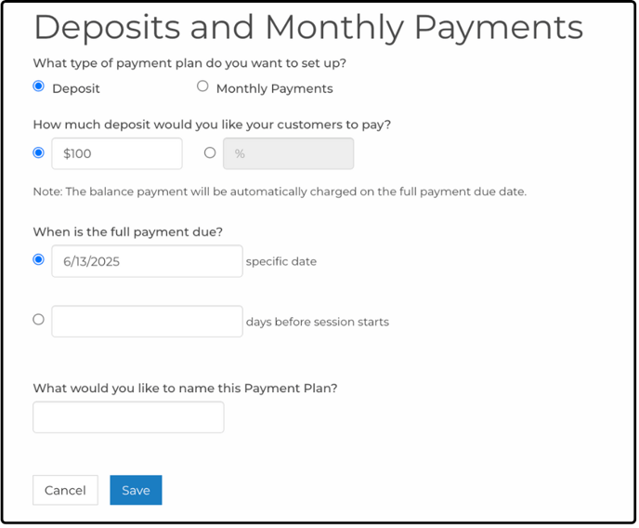The height and width of the screenshot is (528, 639).
Task: Click the 'days before session starts' label
Action: tap(318, 323)
